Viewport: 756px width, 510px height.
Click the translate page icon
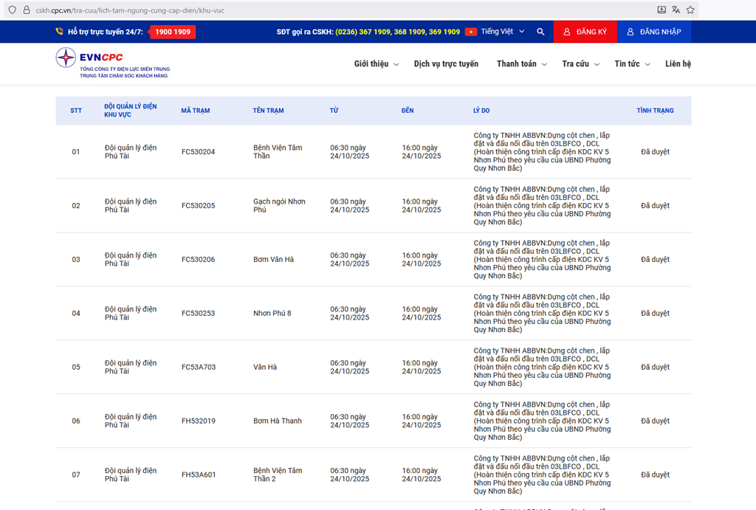pyautogui.click(x=676, y=10)
